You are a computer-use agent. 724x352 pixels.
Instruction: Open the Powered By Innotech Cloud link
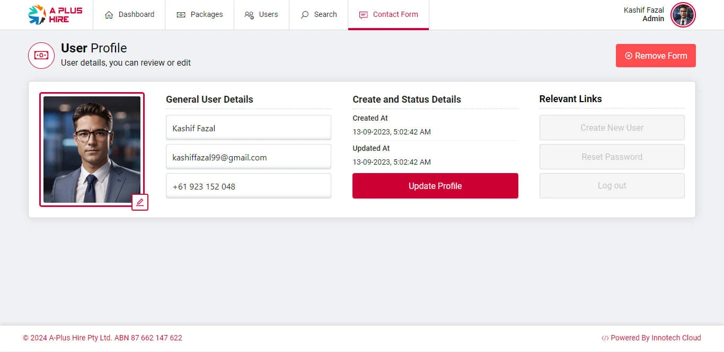click(x=651, y=338)
